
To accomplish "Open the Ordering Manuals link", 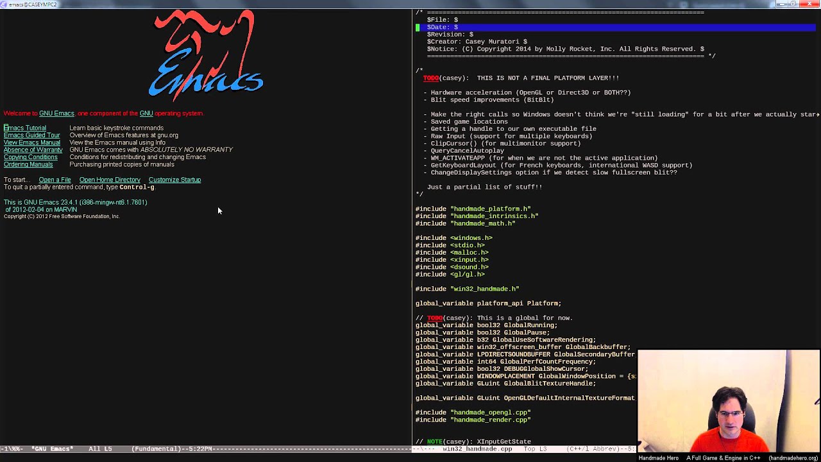I will pos(28,164).
